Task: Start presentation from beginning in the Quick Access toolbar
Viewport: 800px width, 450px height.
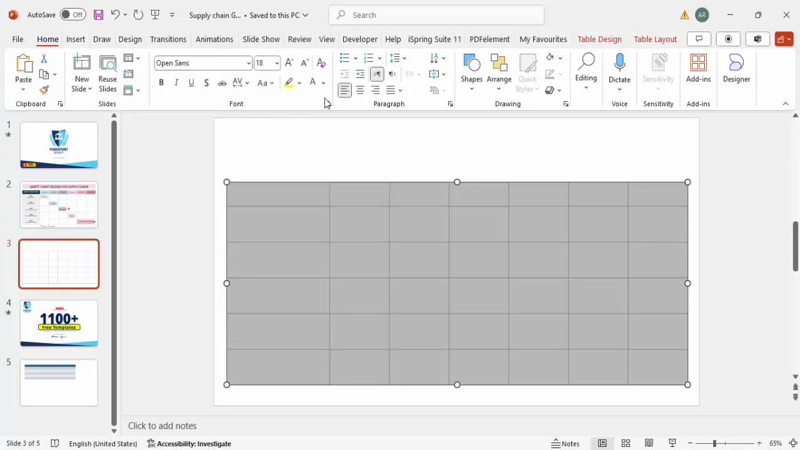Action: point(156,15)
